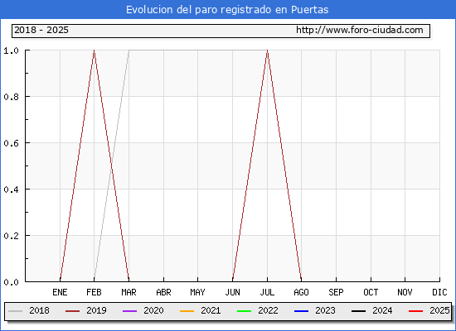Click the OCT month axis label

[x=371, y=292]
